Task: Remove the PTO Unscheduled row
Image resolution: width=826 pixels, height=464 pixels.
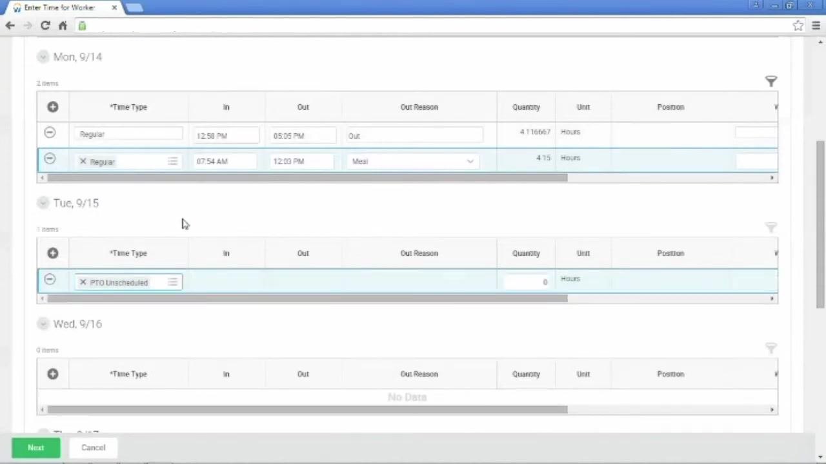Action: pyautogui.click(x=50, y=280)
